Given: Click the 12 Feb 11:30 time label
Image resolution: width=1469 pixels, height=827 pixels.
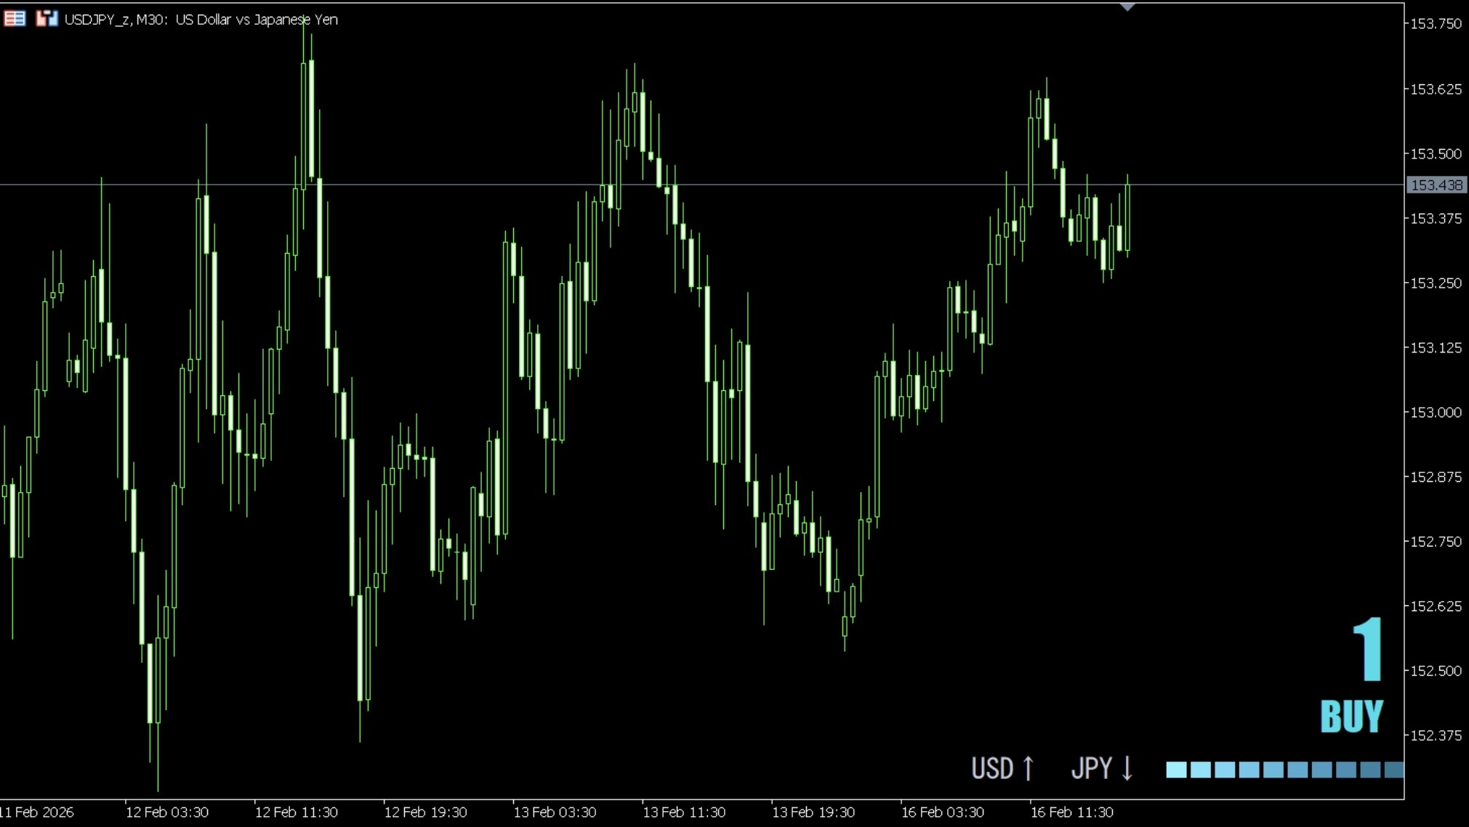Looking at the screenshot, I should (296, 812).
